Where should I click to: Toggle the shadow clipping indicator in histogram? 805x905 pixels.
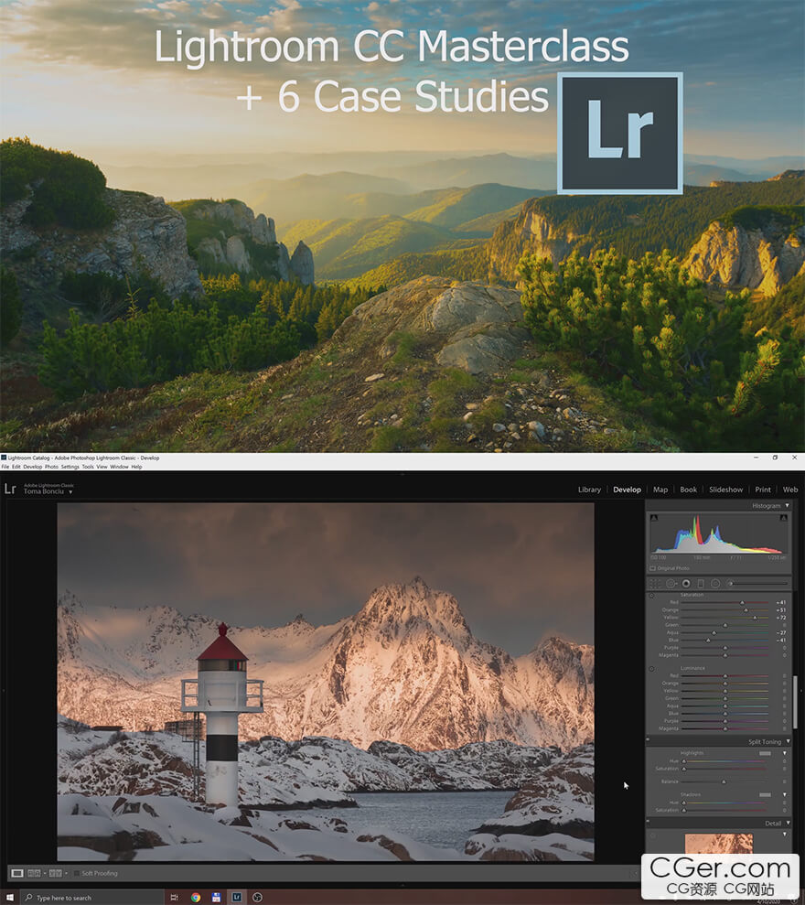click(x=654, y=518)
